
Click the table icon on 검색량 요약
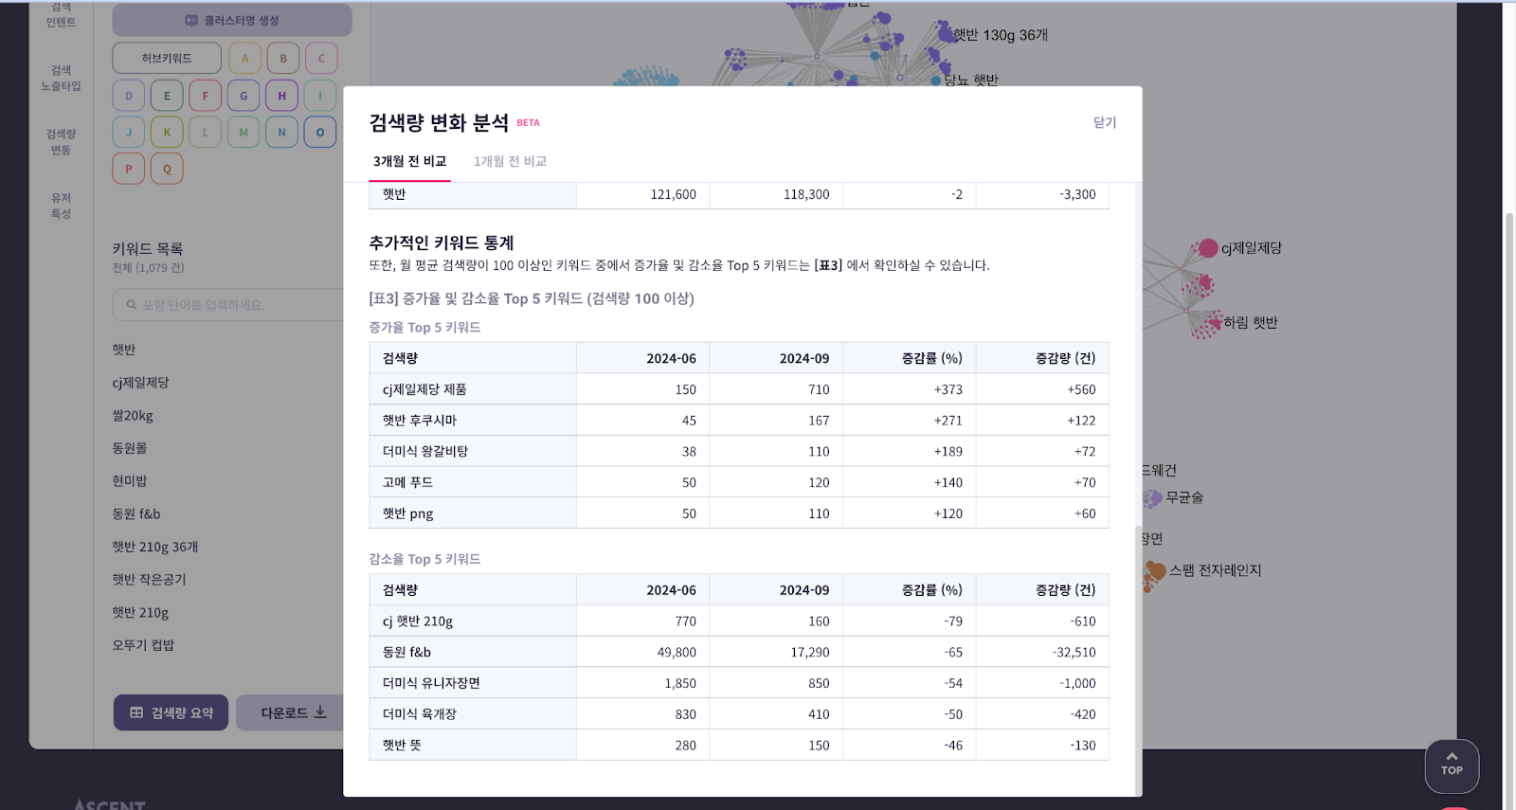tap(136, 712)
